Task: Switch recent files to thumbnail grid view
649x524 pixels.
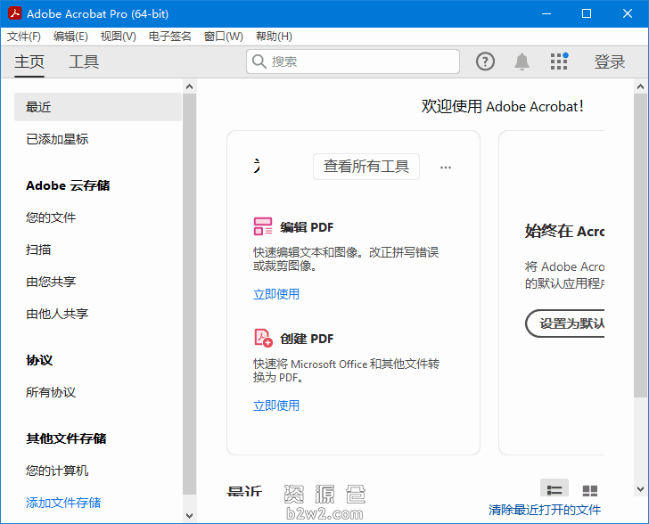Action: pyautogui.click(x=589, y=490)
